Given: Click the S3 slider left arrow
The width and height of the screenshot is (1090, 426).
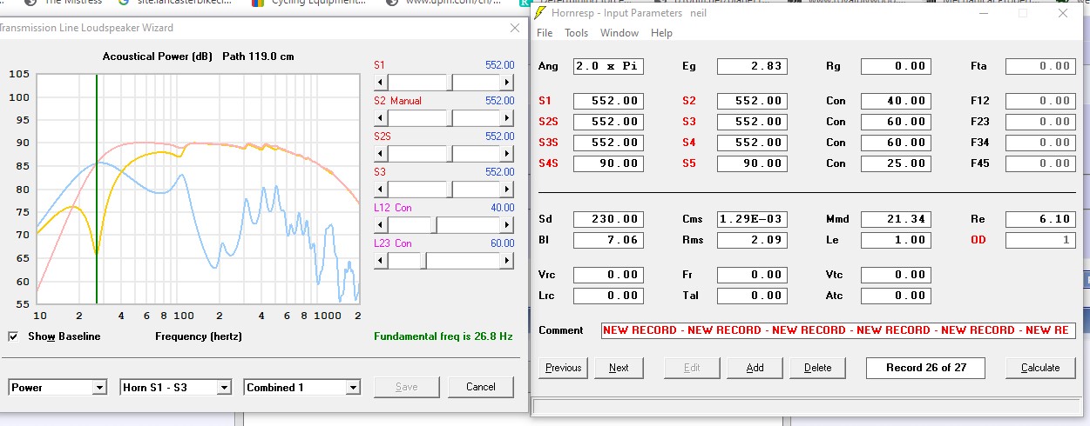Looking at the screenshot, I should pyautogui.click(x=379, y=189).
